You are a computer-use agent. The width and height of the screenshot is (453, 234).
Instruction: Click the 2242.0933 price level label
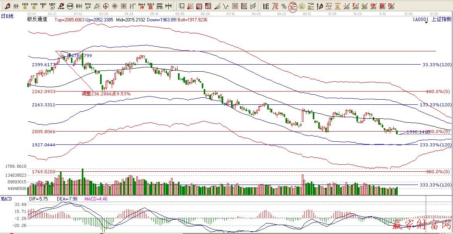(43, 91)
